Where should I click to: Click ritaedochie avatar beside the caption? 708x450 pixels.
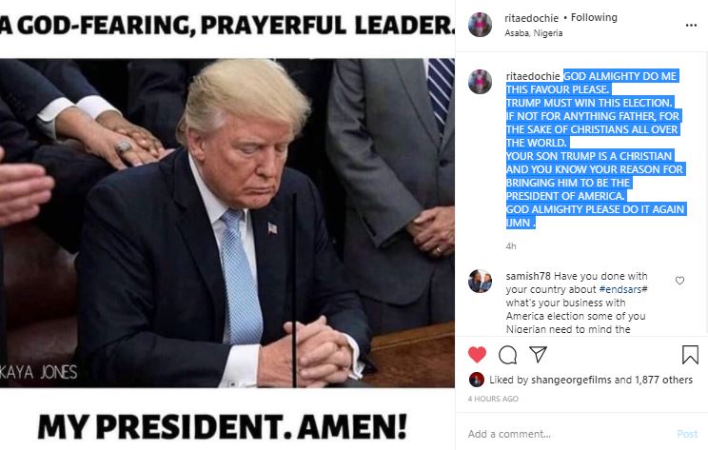pos(480,82)
